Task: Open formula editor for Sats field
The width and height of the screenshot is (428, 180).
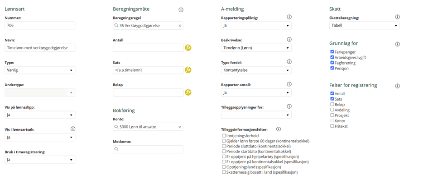Action: (x=188, y=70)
